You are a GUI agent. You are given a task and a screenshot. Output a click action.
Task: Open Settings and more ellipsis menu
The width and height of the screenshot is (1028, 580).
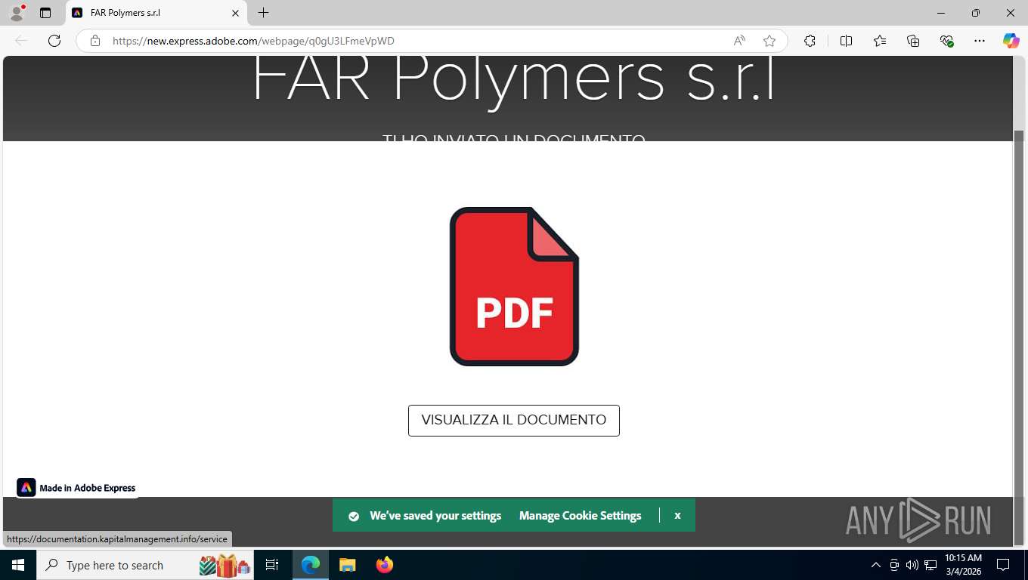pyautogui.click(x=980, y=41)
